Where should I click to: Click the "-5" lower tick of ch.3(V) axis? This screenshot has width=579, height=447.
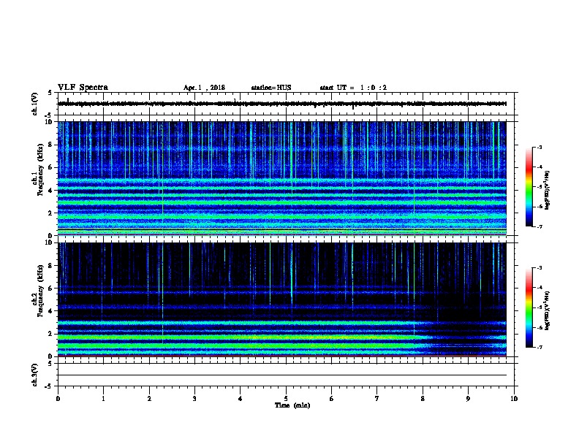(x=48, y=386)
